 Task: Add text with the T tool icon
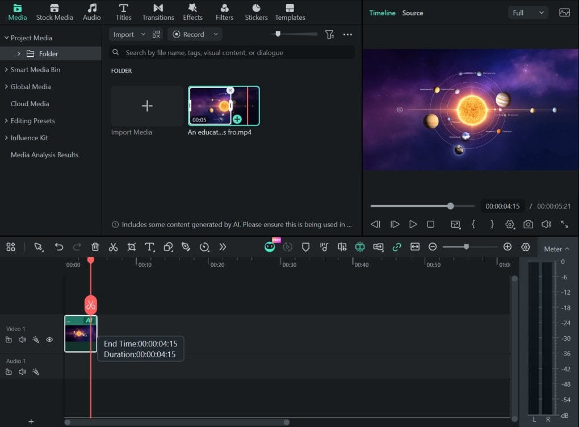point(149,247)
